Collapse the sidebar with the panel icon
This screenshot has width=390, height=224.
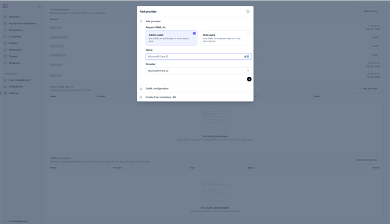click(x=40, y=6)
